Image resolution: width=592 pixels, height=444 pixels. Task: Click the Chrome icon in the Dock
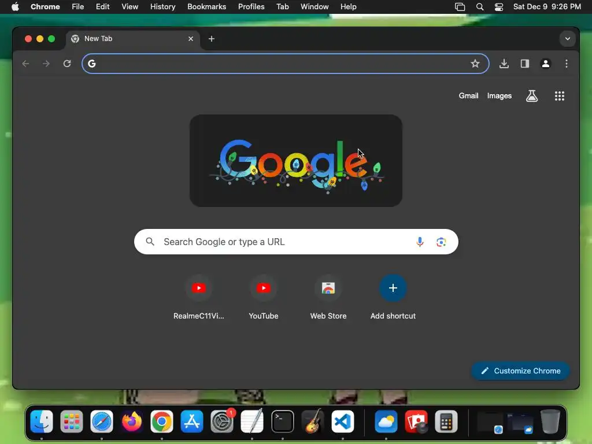pos(162,421)
